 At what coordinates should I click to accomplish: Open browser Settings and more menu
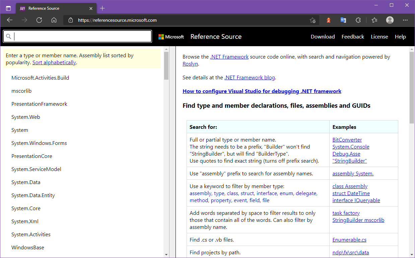pyautogui.click(x=405, y=20)
